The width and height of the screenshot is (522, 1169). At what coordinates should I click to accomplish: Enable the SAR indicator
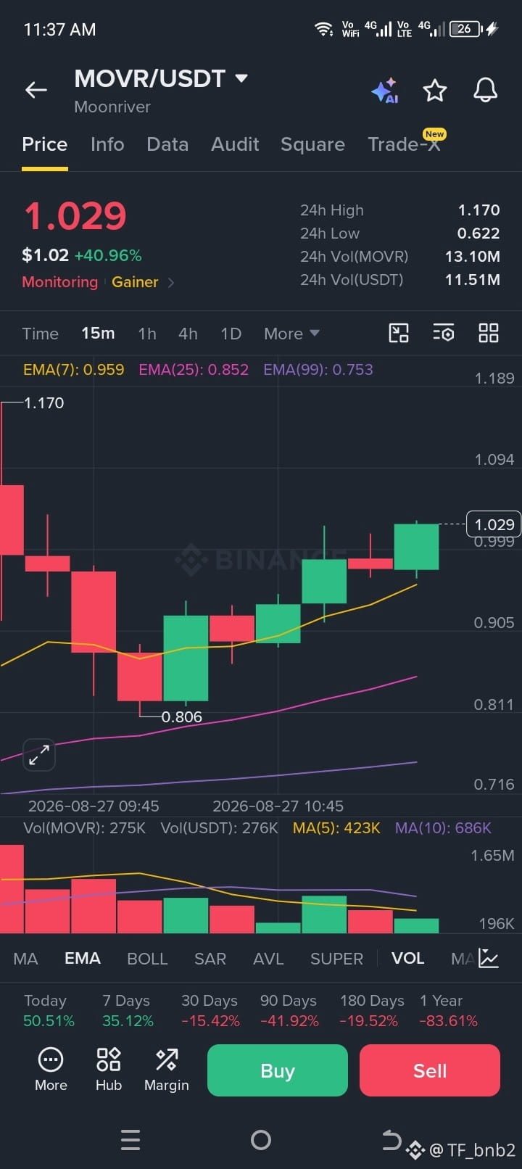tap(210, 959)
